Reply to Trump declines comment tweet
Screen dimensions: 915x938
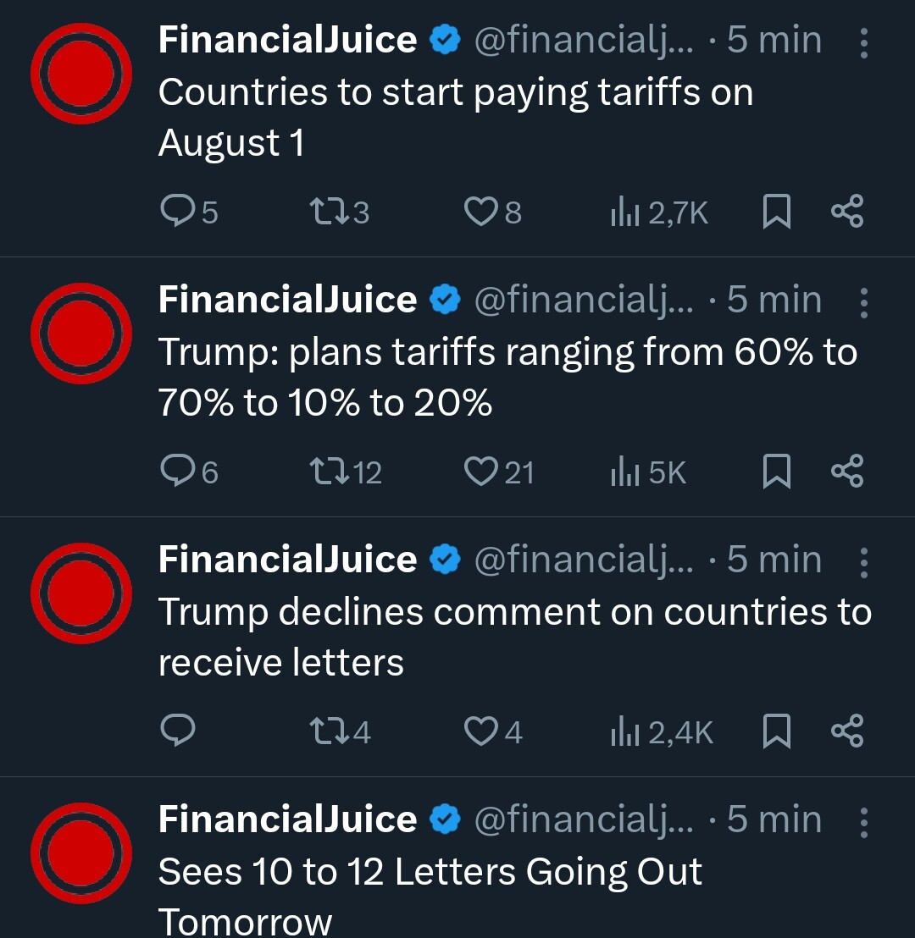178,731
